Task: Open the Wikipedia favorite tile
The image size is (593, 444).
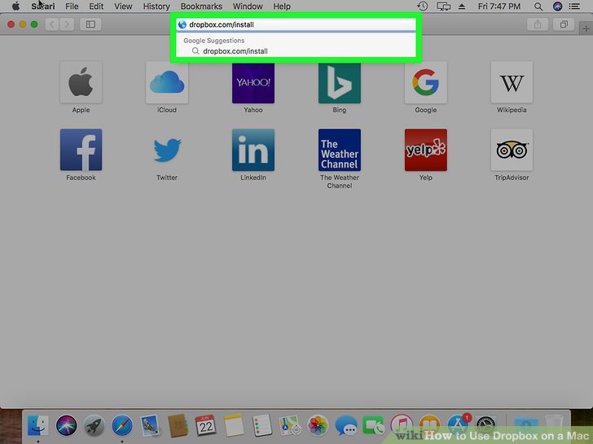Action: [512, 82]
